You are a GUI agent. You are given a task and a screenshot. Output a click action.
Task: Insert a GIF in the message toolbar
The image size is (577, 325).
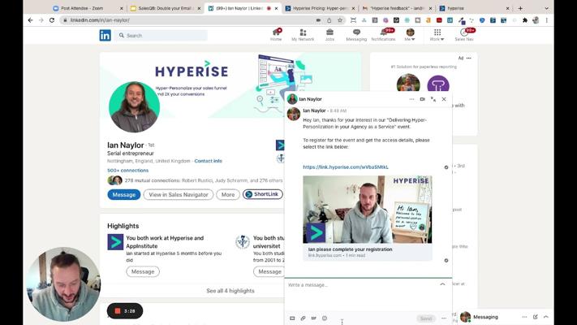click(x=313, y=318)
